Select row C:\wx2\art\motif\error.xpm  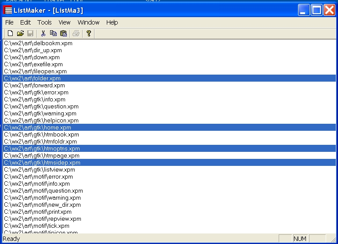click(x=169, y=177)
